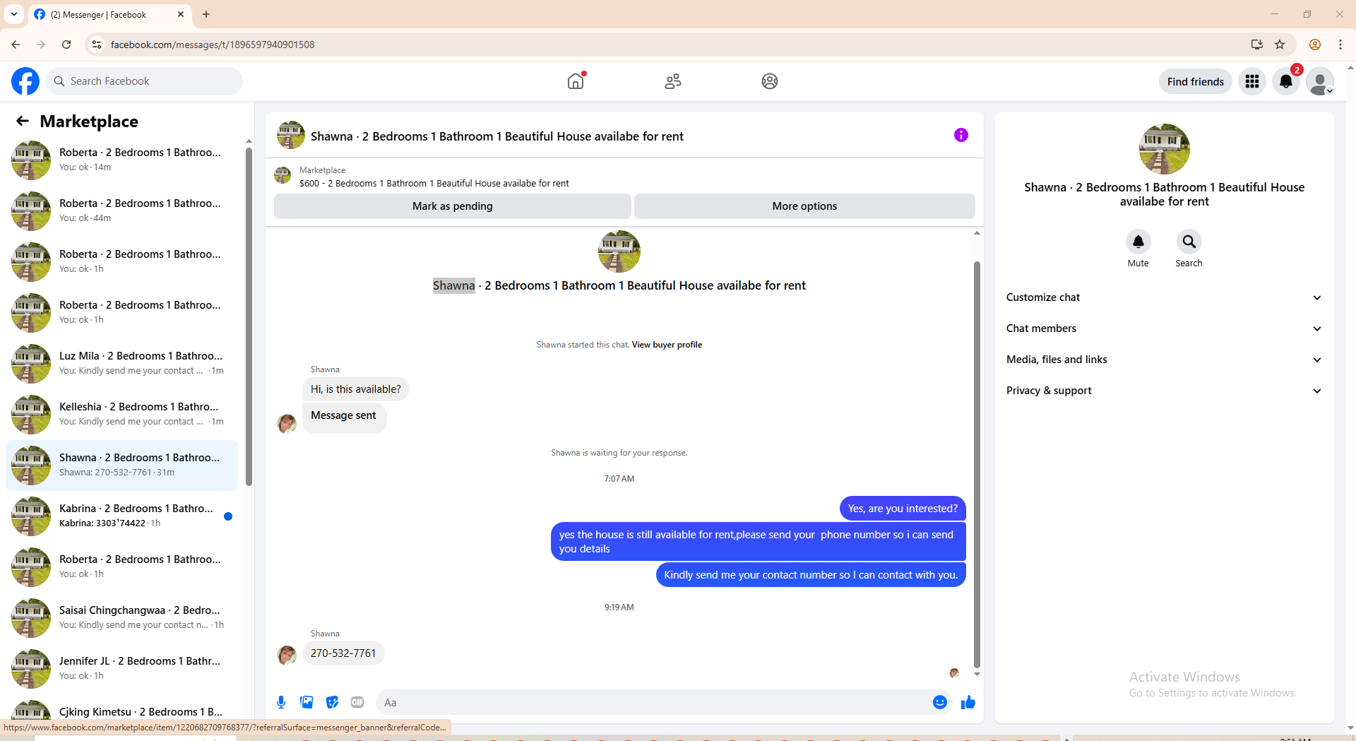This screenshot has height=741, width=1356.
Task: Open Chrome profile icon
Action: 1315,45
